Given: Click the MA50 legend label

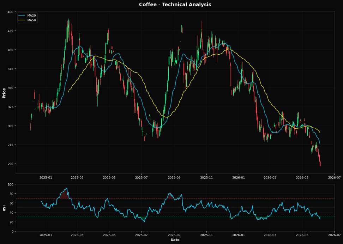Looking at the screenshot, I should 31,20.
